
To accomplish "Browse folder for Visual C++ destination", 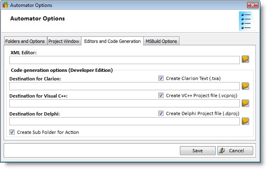I will click(245, 103).
